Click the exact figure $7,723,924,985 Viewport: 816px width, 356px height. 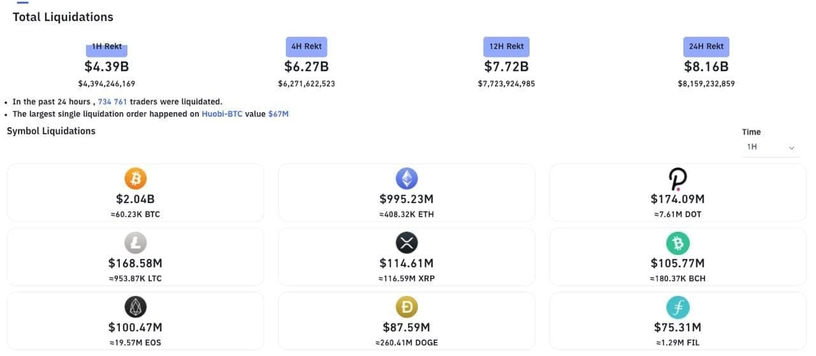(506, 84)
